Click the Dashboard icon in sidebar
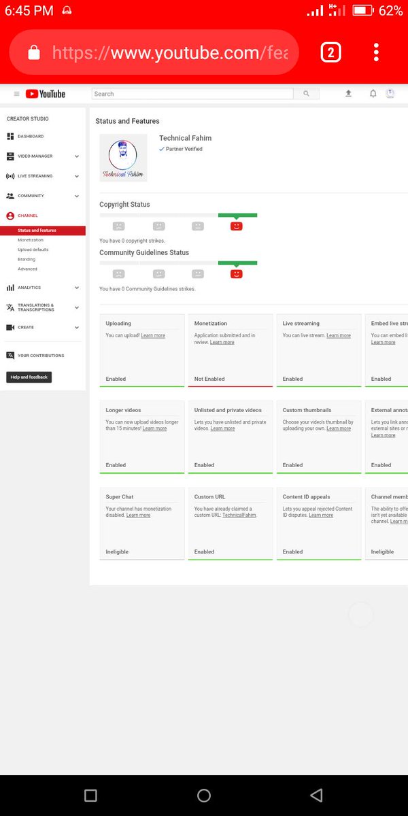This screenshot has width=408, height=816. point(10,137)
